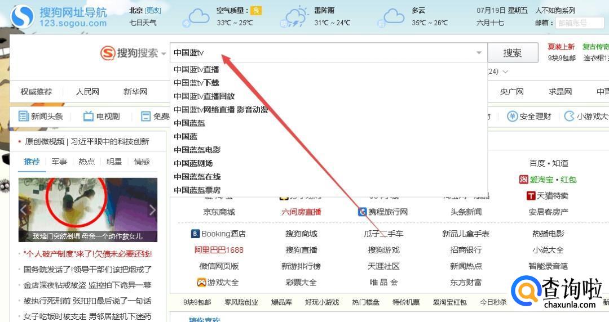Show next news image in carousel
The image size is (609, 322).
click(152, 210)
